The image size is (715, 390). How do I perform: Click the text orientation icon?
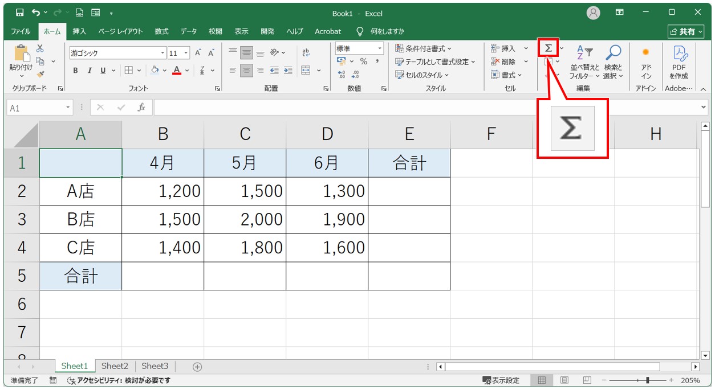tap(274, 53)
